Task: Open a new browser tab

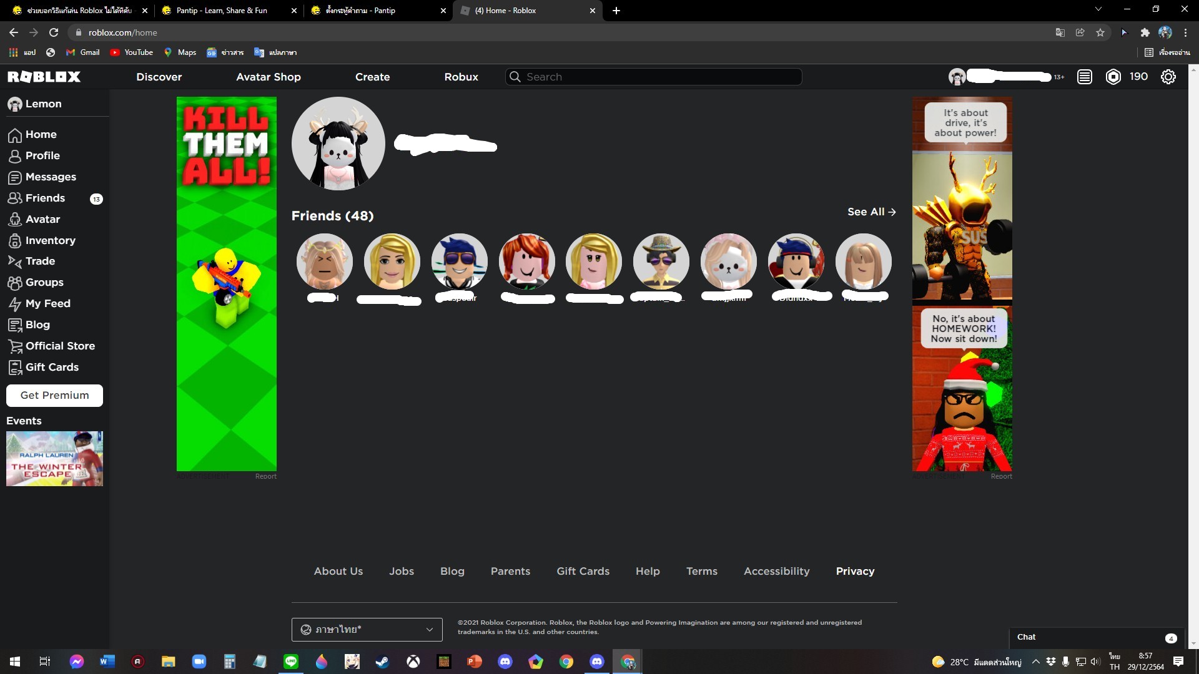Action: tap(616, 11)
